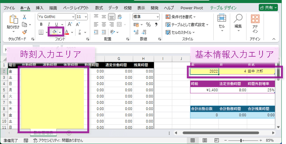Open the Power Pivot tab
This screenshot has width=286, height=144.
pyautogui.click(x=192, y=8)
